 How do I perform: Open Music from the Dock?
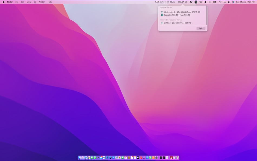point(141,157)
